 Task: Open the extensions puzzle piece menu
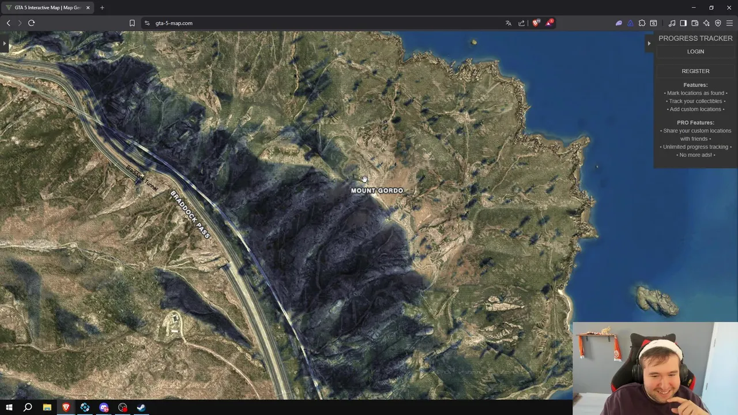click(642, 23)
